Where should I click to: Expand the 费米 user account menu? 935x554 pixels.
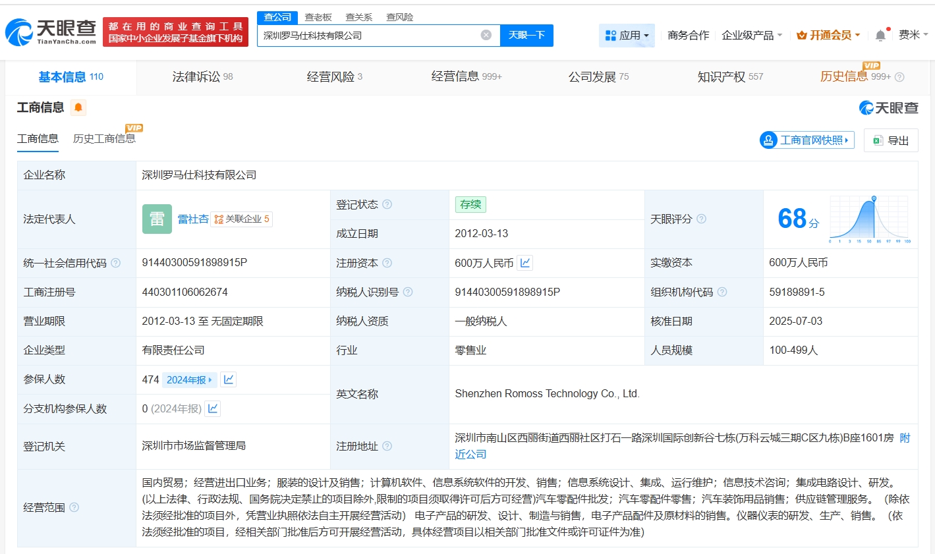(x=913, y=35)
